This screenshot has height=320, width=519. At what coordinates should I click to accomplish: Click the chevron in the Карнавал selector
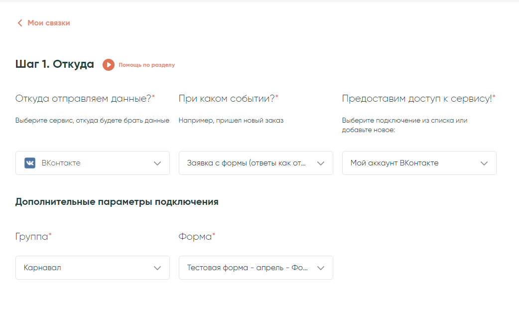(x=157, y=268)
